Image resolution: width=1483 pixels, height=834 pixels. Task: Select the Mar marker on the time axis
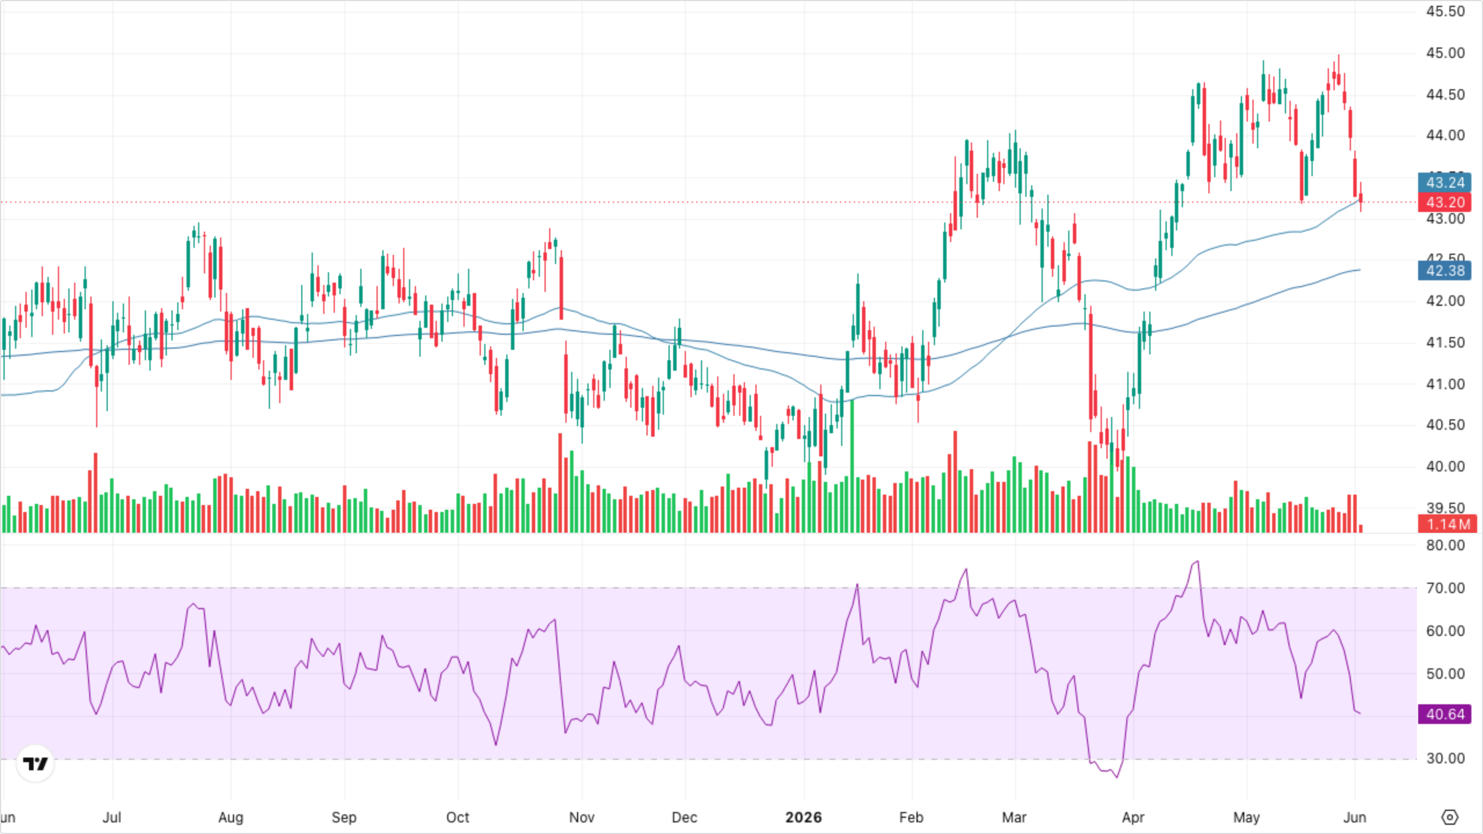[1014, 817]
